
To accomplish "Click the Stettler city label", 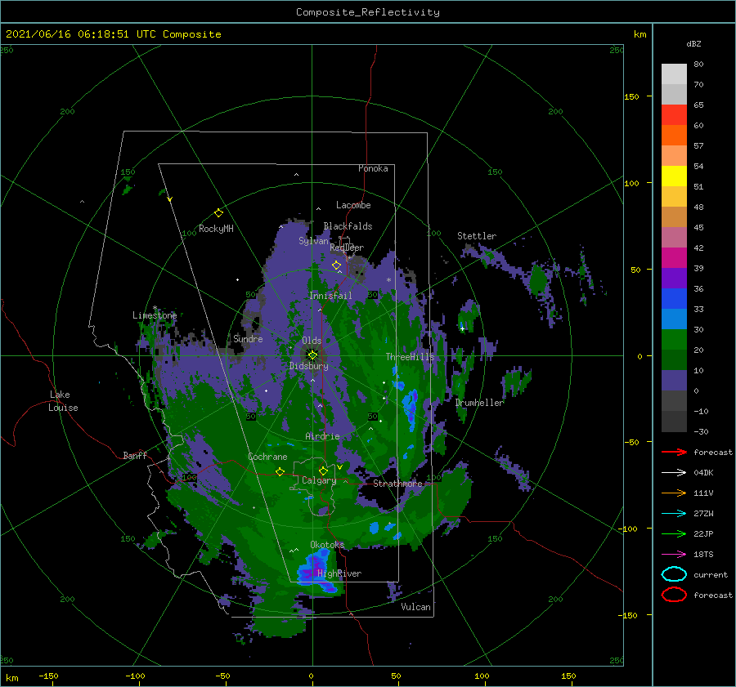I will 477,236.
